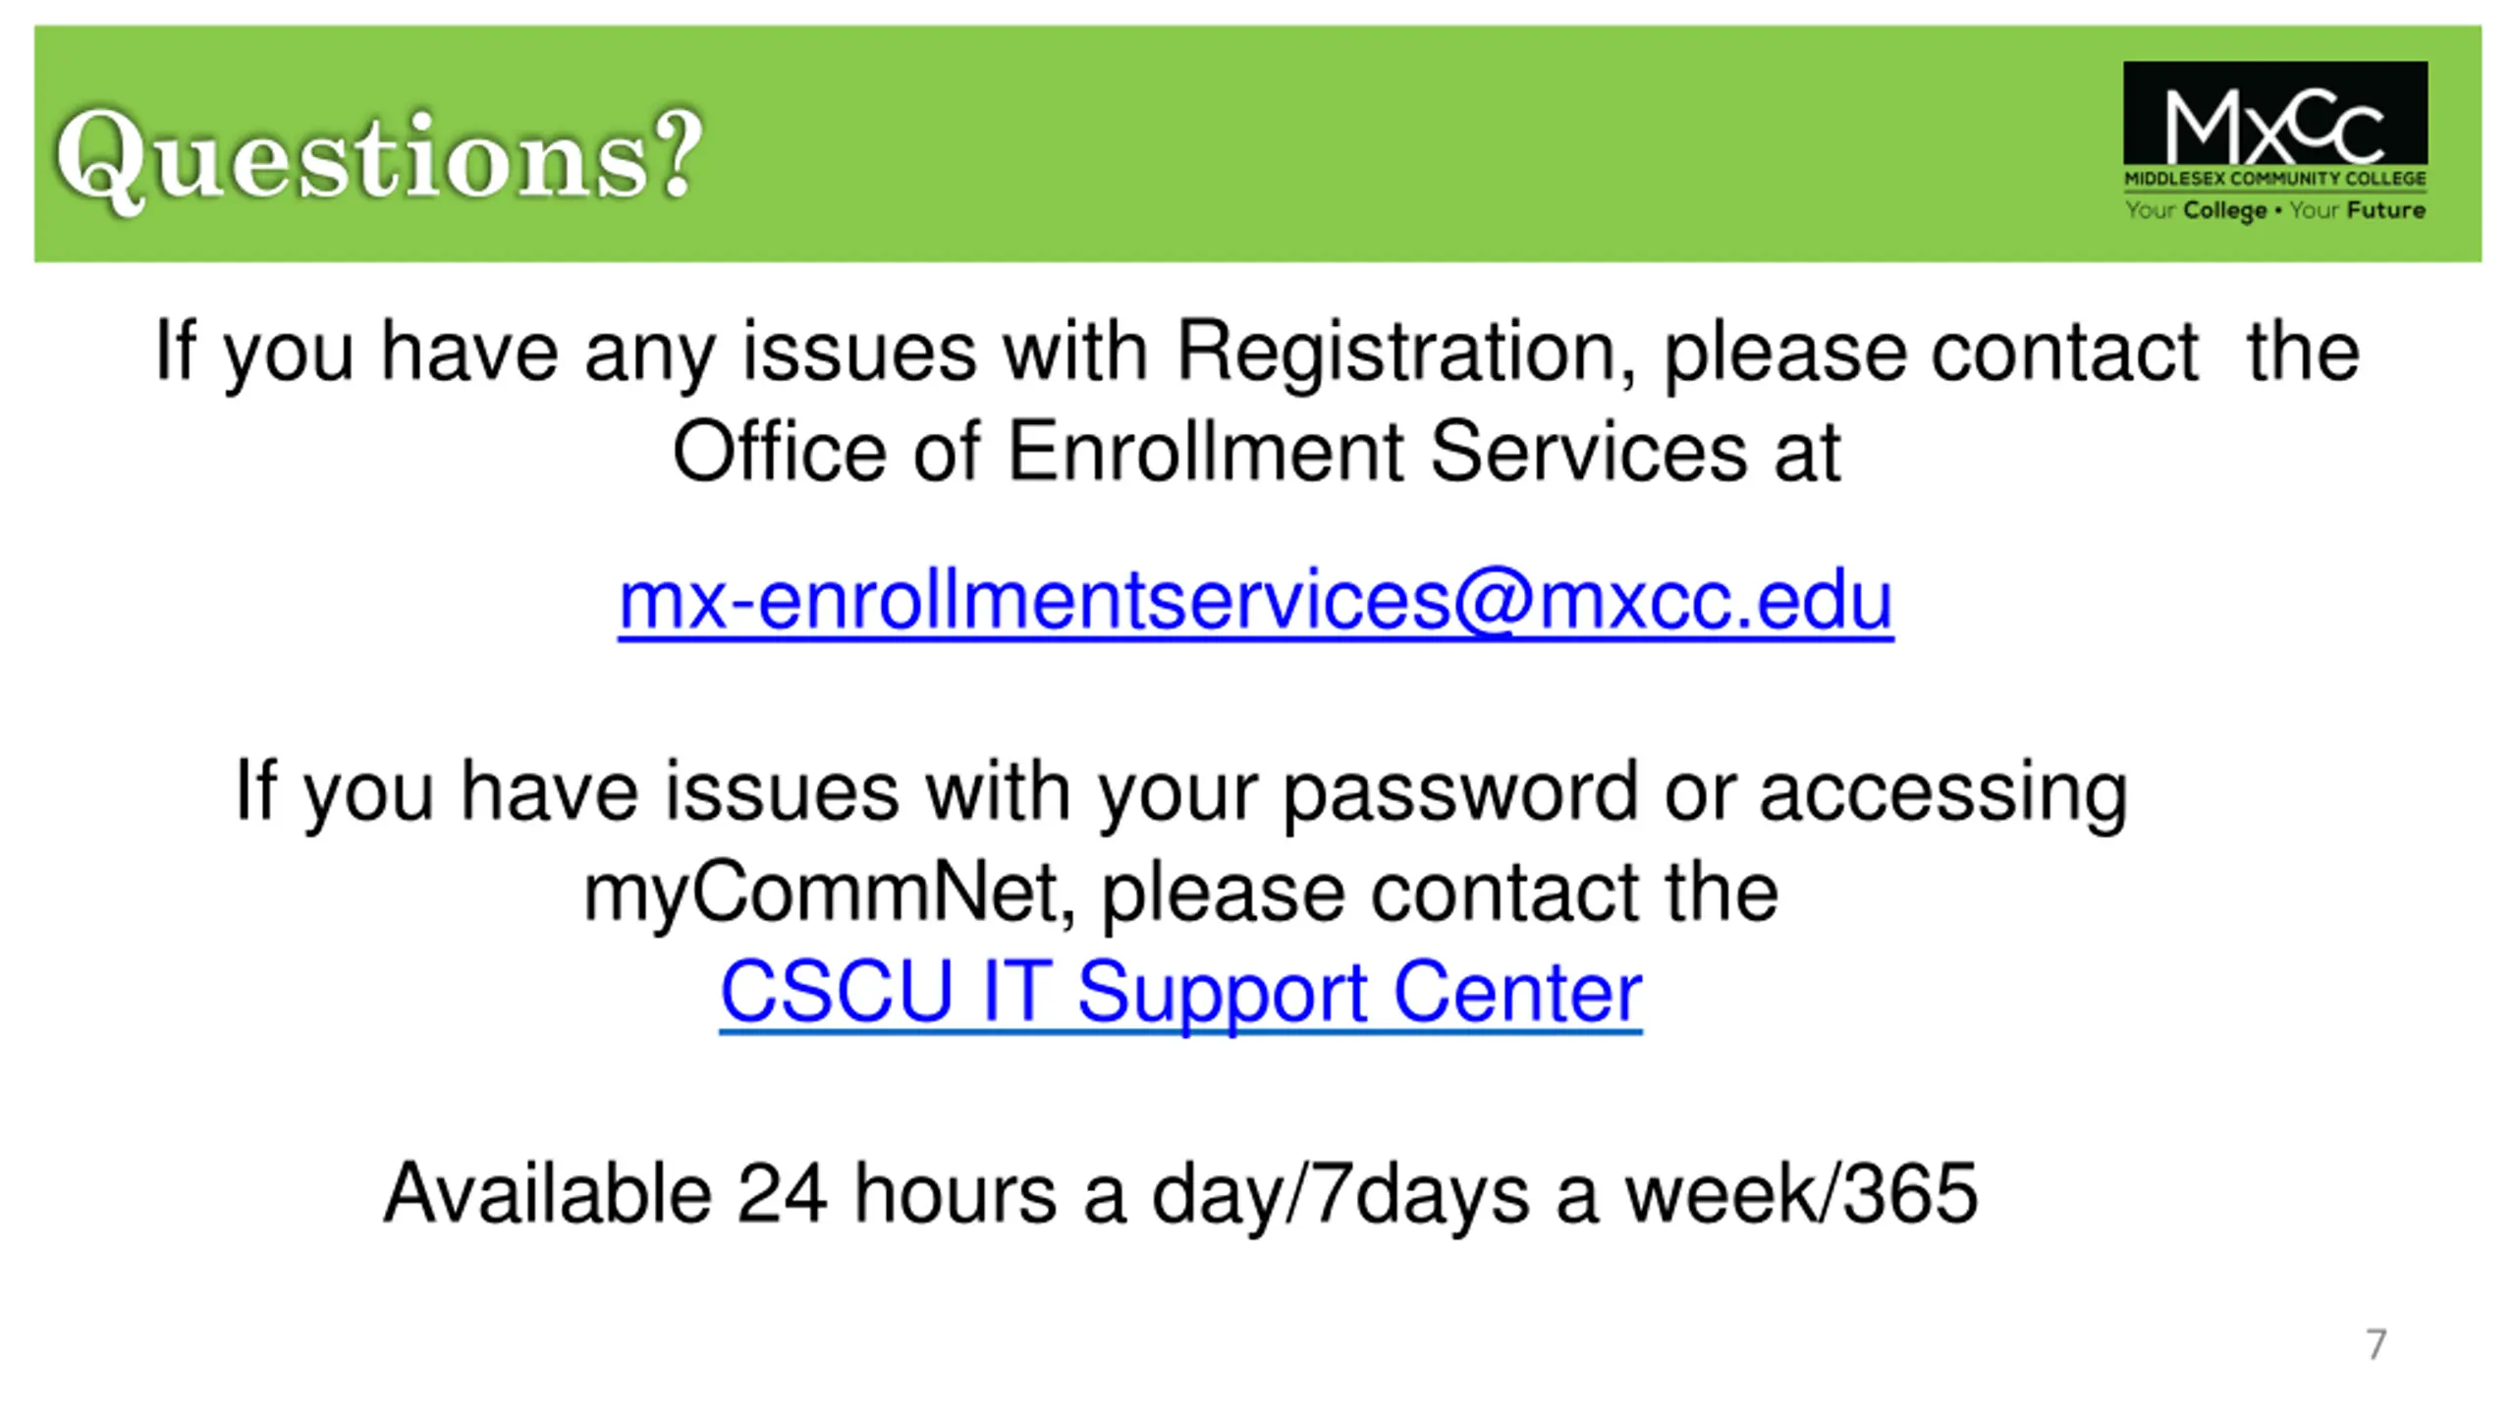2514x1414 pixels.
Task: Click the phrase please contact the above the CSCU link
Action: 1440,894
